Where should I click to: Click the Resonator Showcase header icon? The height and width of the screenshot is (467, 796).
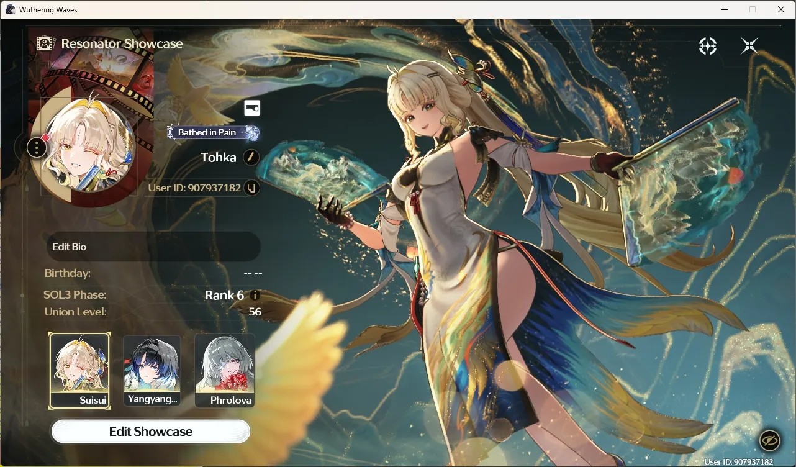[x=46, y=43]
